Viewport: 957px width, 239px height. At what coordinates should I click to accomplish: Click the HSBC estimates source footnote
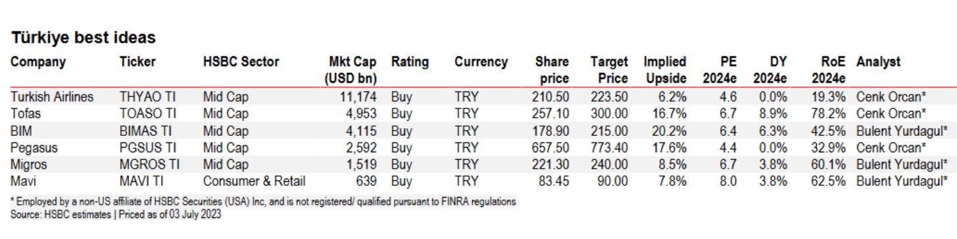tap(116, 215)
